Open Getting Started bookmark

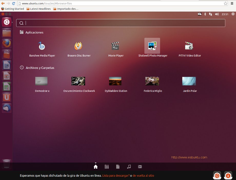13,9
